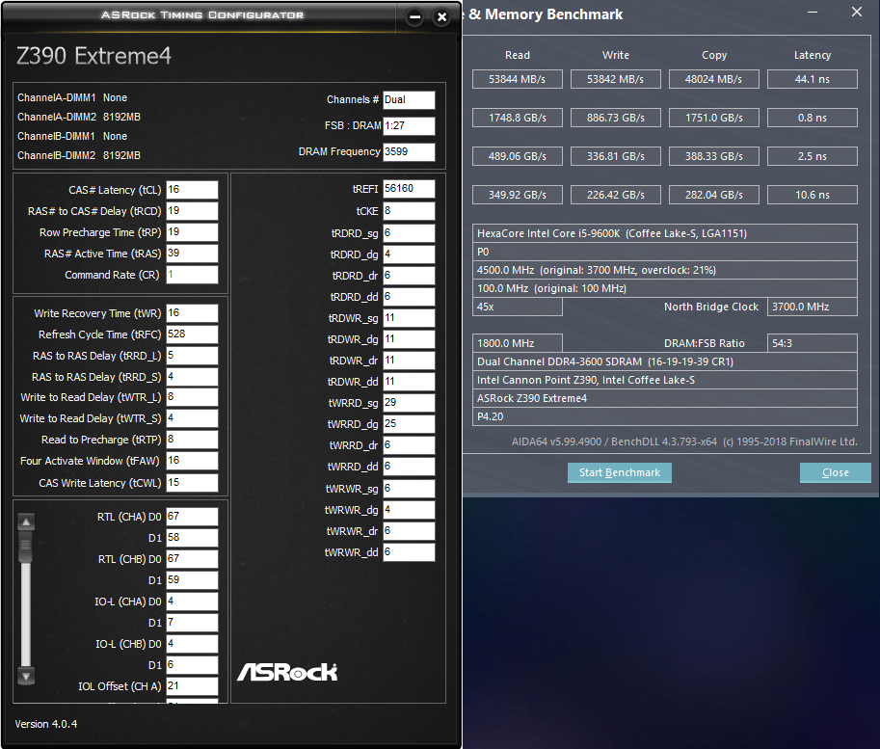Click the Channels # field showing Dual

point(409,100)
